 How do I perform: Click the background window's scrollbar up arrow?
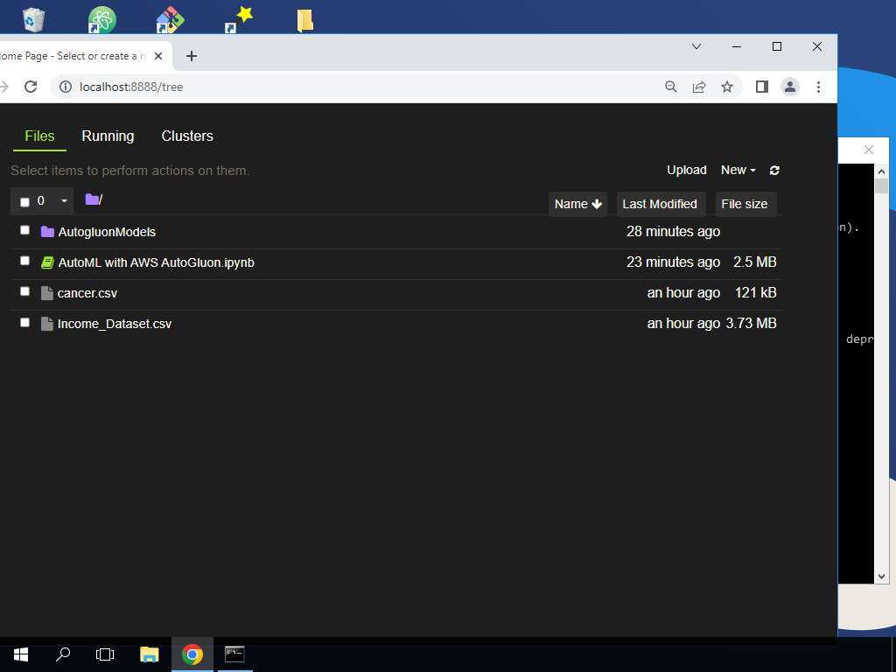point(881,171)
